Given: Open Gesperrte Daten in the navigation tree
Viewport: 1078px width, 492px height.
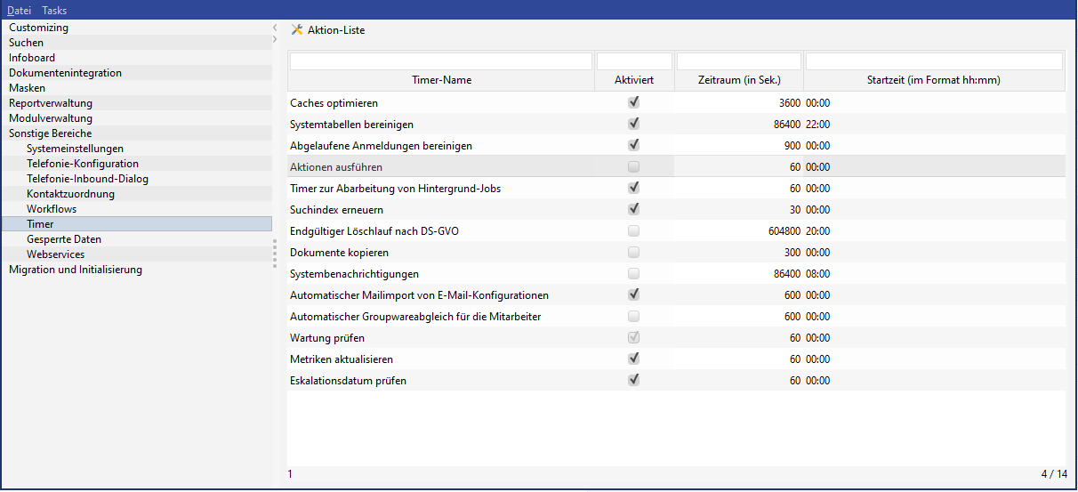Looking at the screenshot, I should click(x=64, y=239).
